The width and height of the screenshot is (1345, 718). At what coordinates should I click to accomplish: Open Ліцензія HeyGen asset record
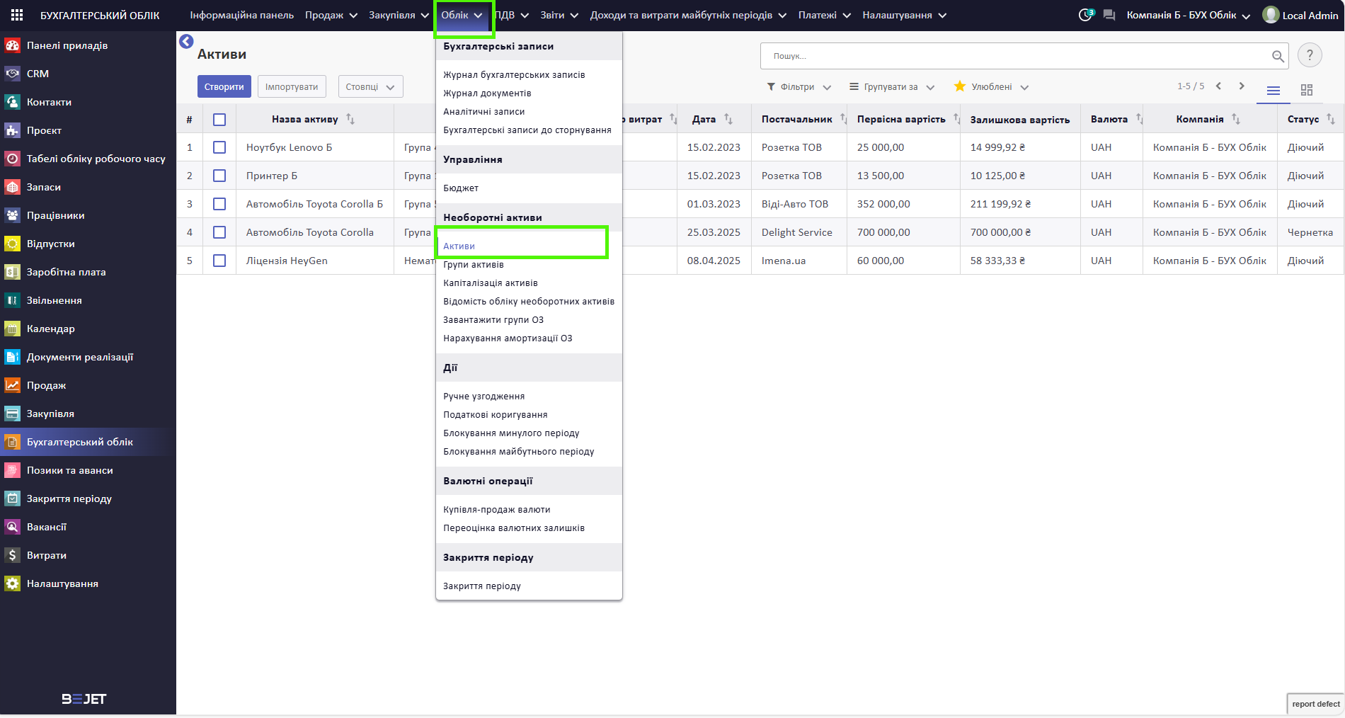pyautogui.click(x=287, y=261)
